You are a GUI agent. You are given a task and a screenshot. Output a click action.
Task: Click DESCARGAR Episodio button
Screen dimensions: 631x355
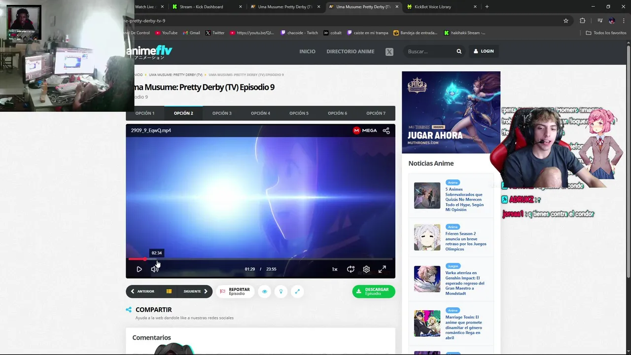[x=374, y=291]
